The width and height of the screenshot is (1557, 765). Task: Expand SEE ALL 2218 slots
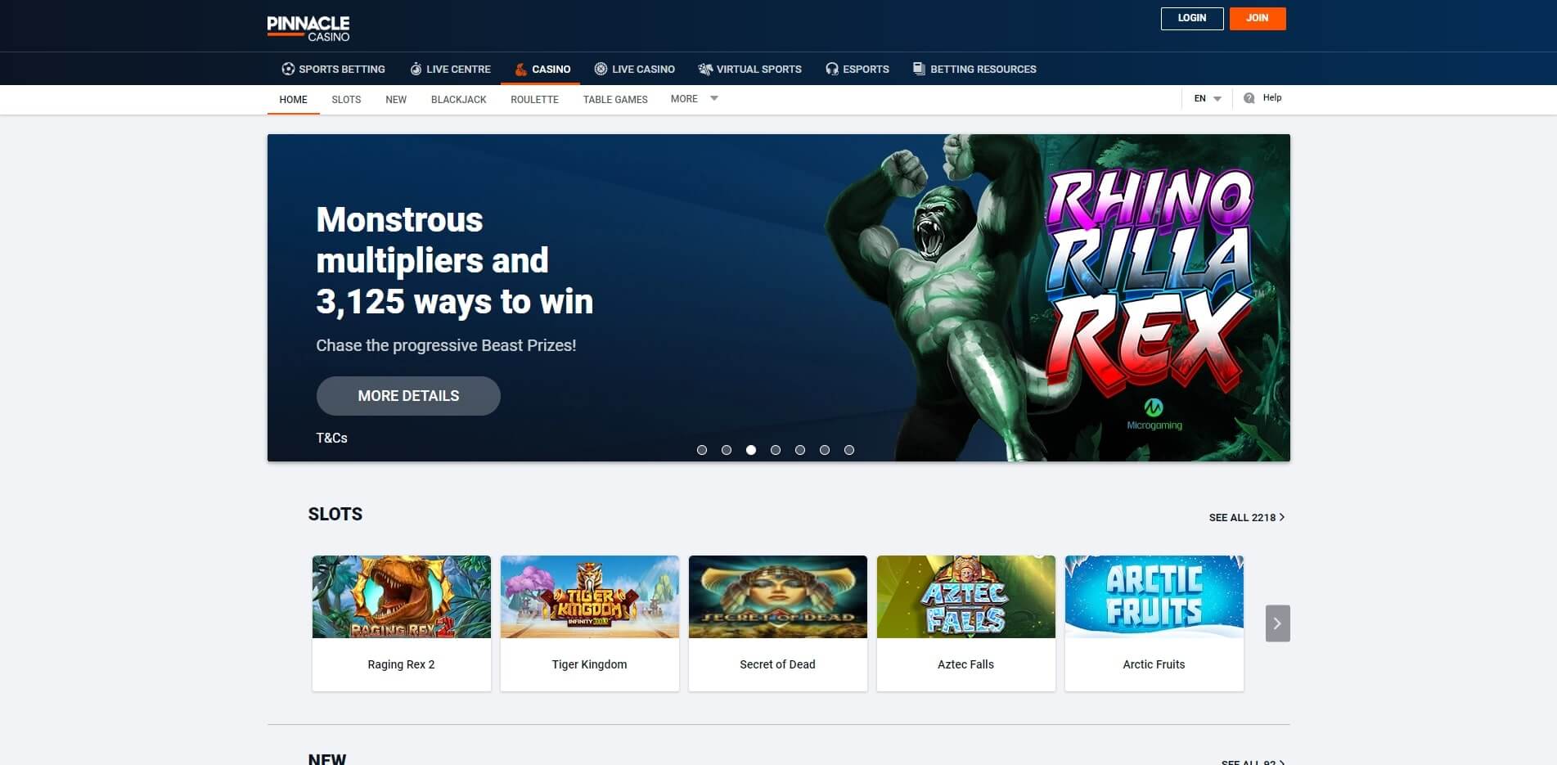click(x=1246, y=518)
